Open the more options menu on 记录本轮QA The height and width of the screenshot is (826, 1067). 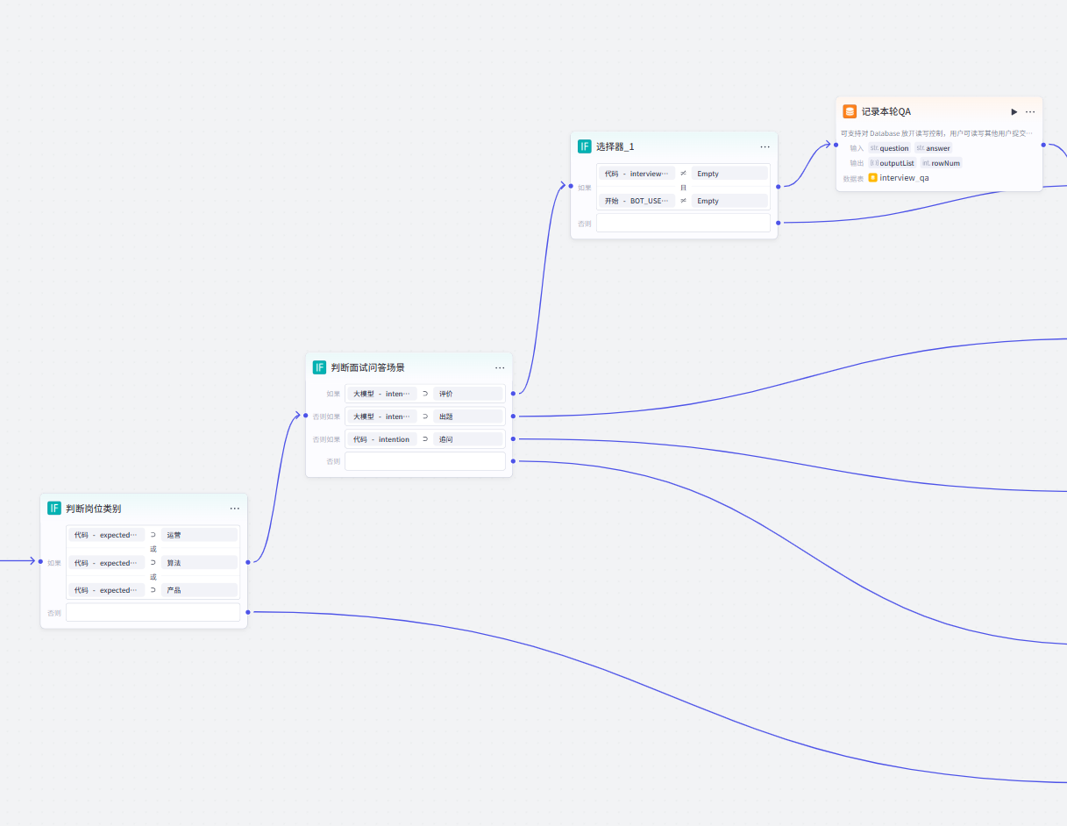(1030, 112)
